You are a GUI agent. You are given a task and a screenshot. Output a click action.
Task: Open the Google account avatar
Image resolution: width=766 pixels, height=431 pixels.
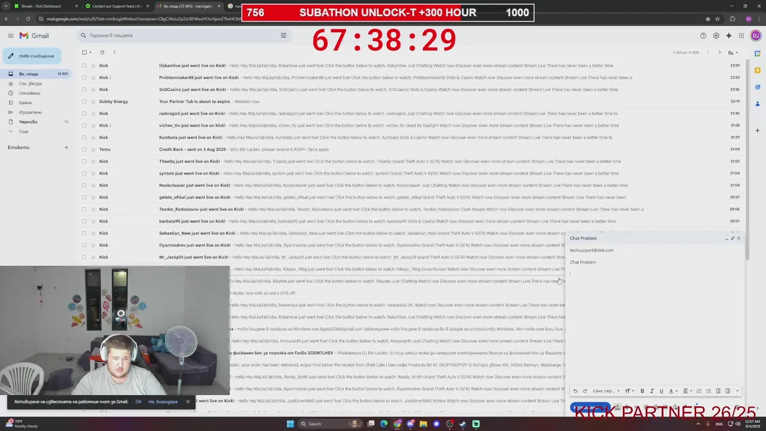756,36
